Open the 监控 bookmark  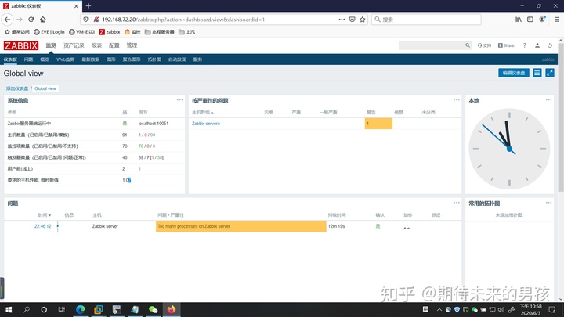(132, 31)
